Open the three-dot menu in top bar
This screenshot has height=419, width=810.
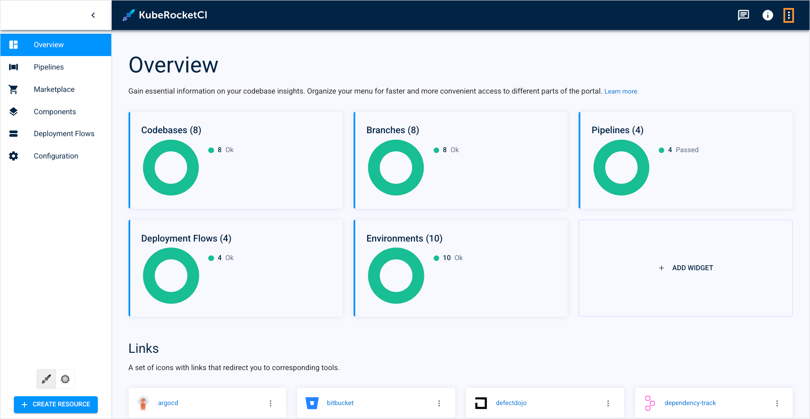[789, 15]
